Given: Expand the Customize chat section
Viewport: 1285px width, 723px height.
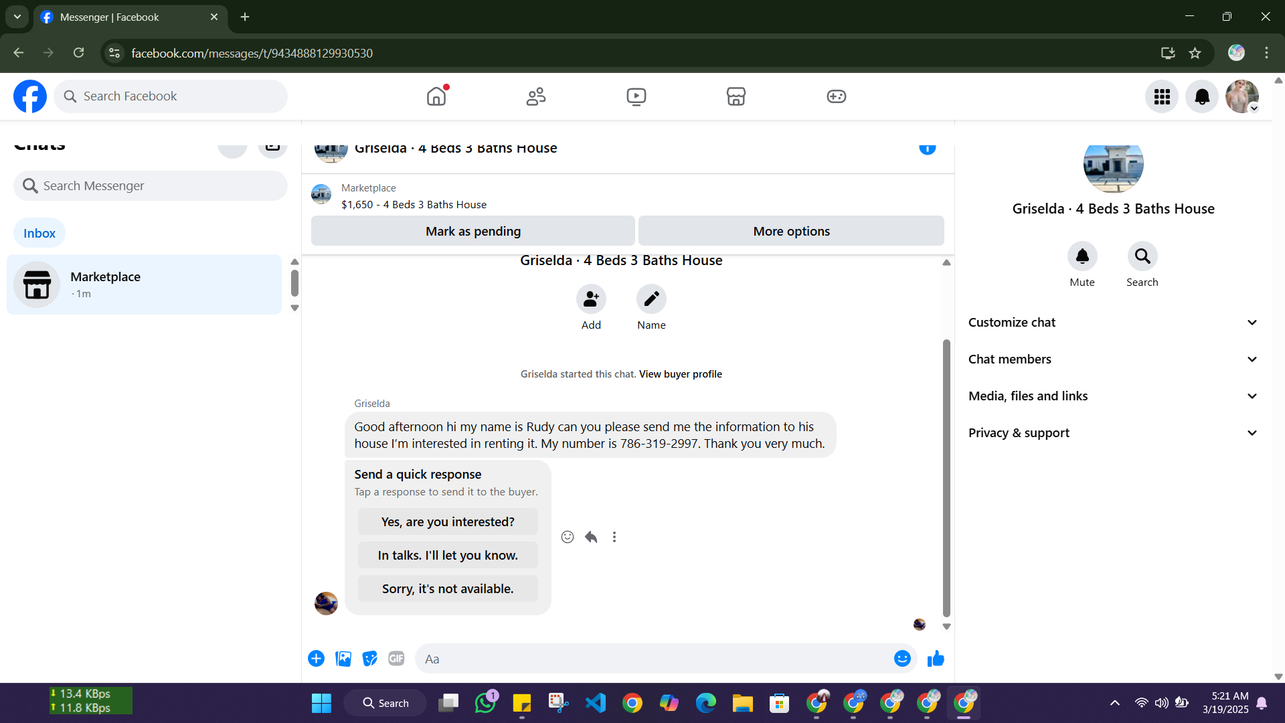Looking at the screenshot, I should pyautogui.click(x=1113, y=323).
